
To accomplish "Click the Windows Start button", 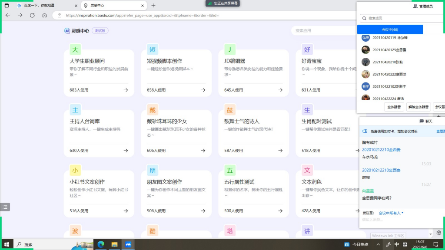I will point(7,244).
